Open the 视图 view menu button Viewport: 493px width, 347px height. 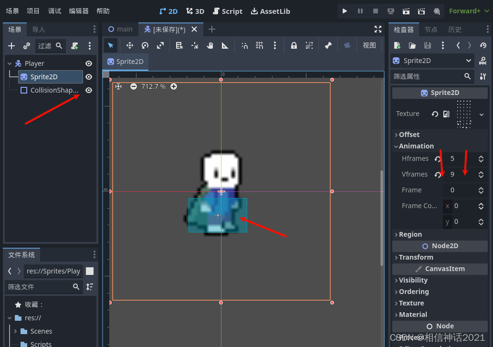coord(369,45)
